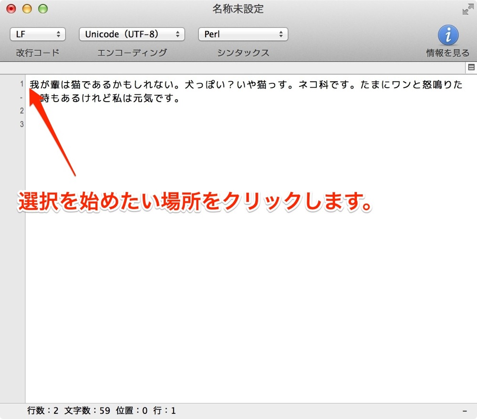
Task: Click the 位置：0 status bar entry
Action: 132,410
